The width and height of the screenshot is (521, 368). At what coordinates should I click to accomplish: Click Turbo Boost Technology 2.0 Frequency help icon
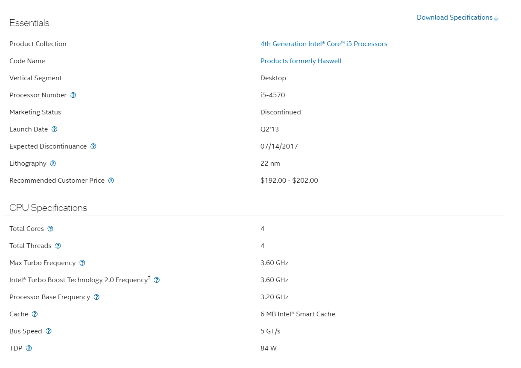156,280
